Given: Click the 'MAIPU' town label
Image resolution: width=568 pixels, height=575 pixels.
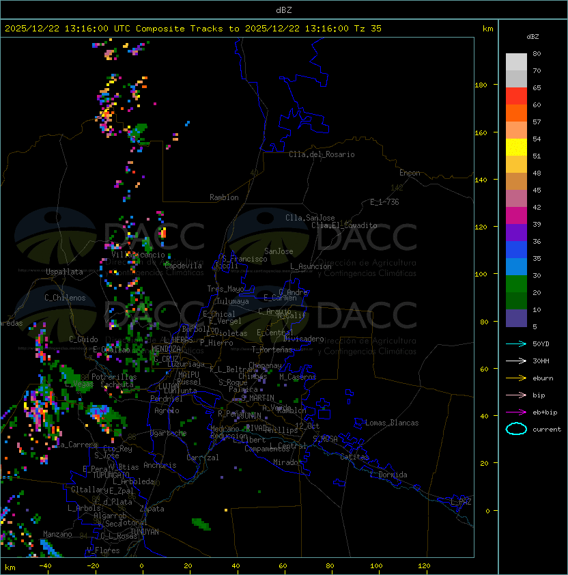Looking at the screenshot, I should click(x=188, y=375).
